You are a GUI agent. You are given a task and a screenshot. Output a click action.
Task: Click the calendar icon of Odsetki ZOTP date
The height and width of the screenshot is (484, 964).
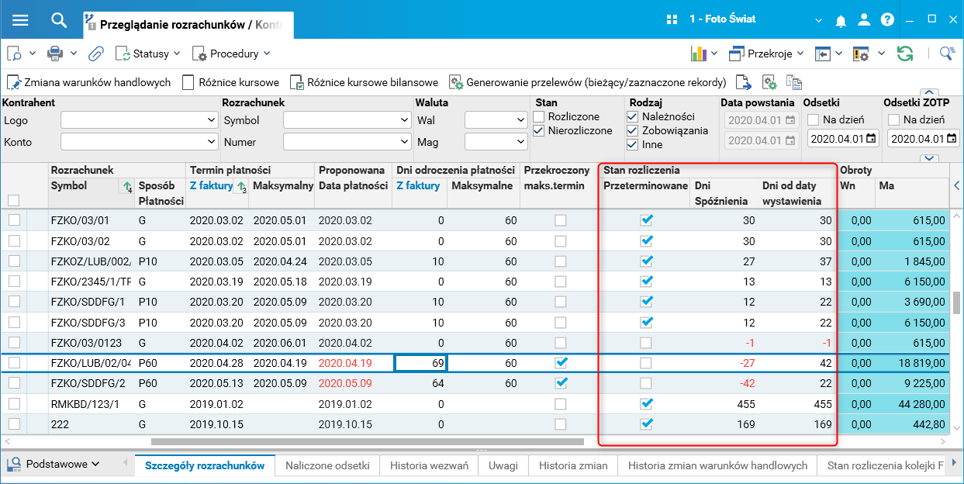(951, 139)
